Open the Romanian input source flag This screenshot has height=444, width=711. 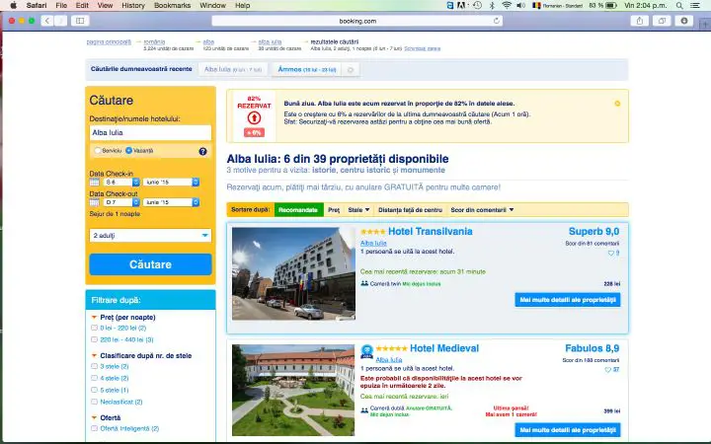pyautogui.click(x=536, y=6)
